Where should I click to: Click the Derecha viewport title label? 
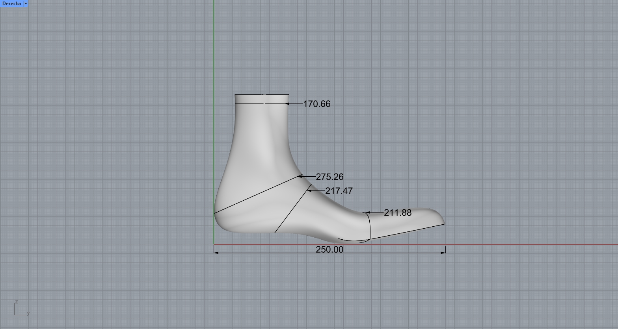[11, 4]
